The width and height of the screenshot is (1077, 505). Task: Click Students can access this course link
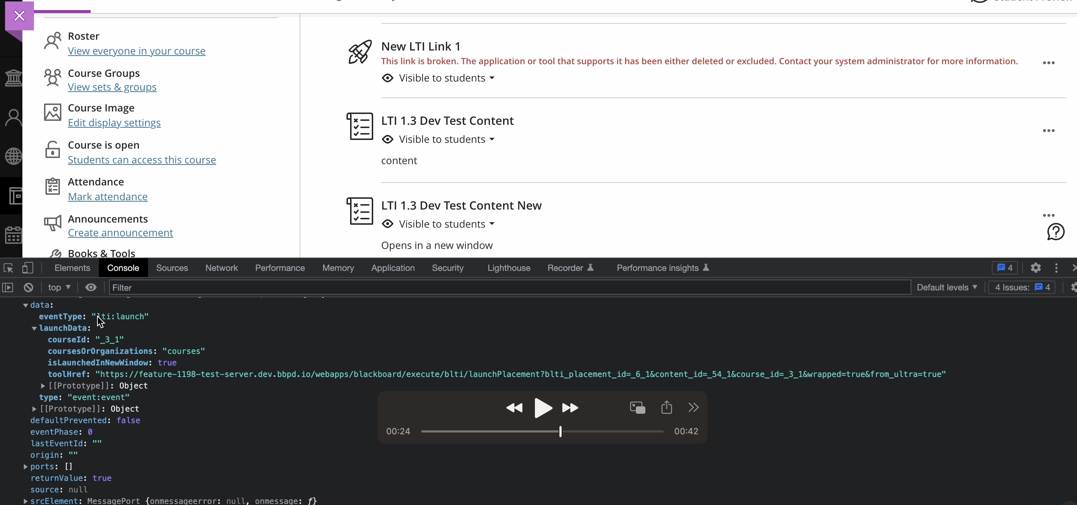point(142,160)
